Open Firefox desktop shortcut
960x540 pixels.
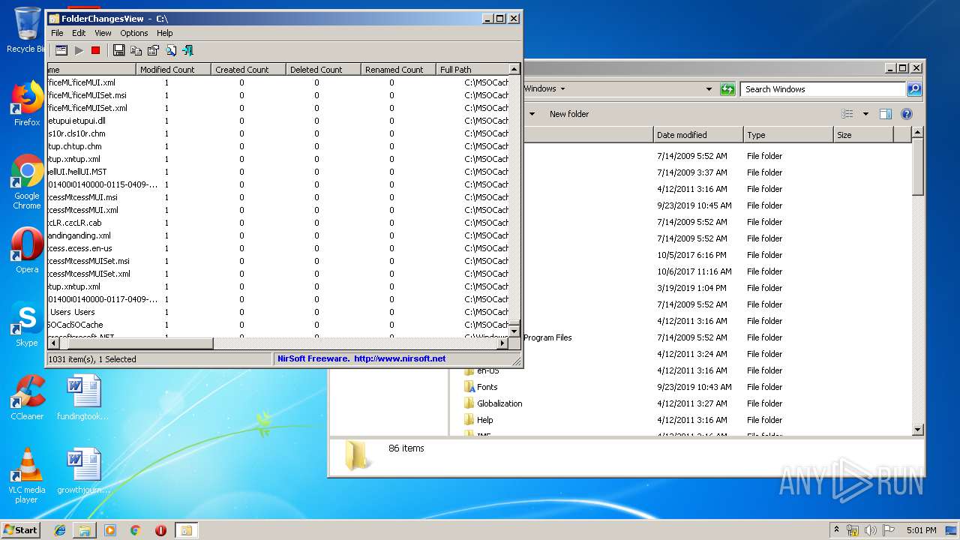pos(27,105)
